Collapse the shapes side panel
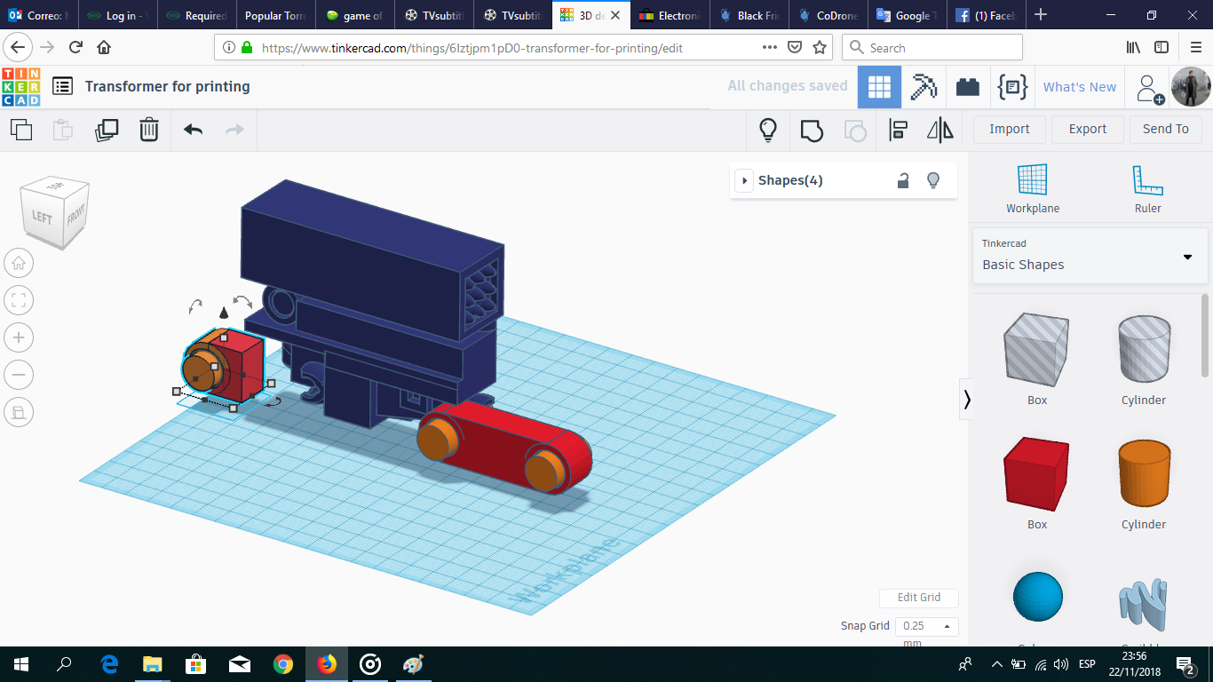The width and height of the screenshot is (1213, 682). click(x=967, y=400)
